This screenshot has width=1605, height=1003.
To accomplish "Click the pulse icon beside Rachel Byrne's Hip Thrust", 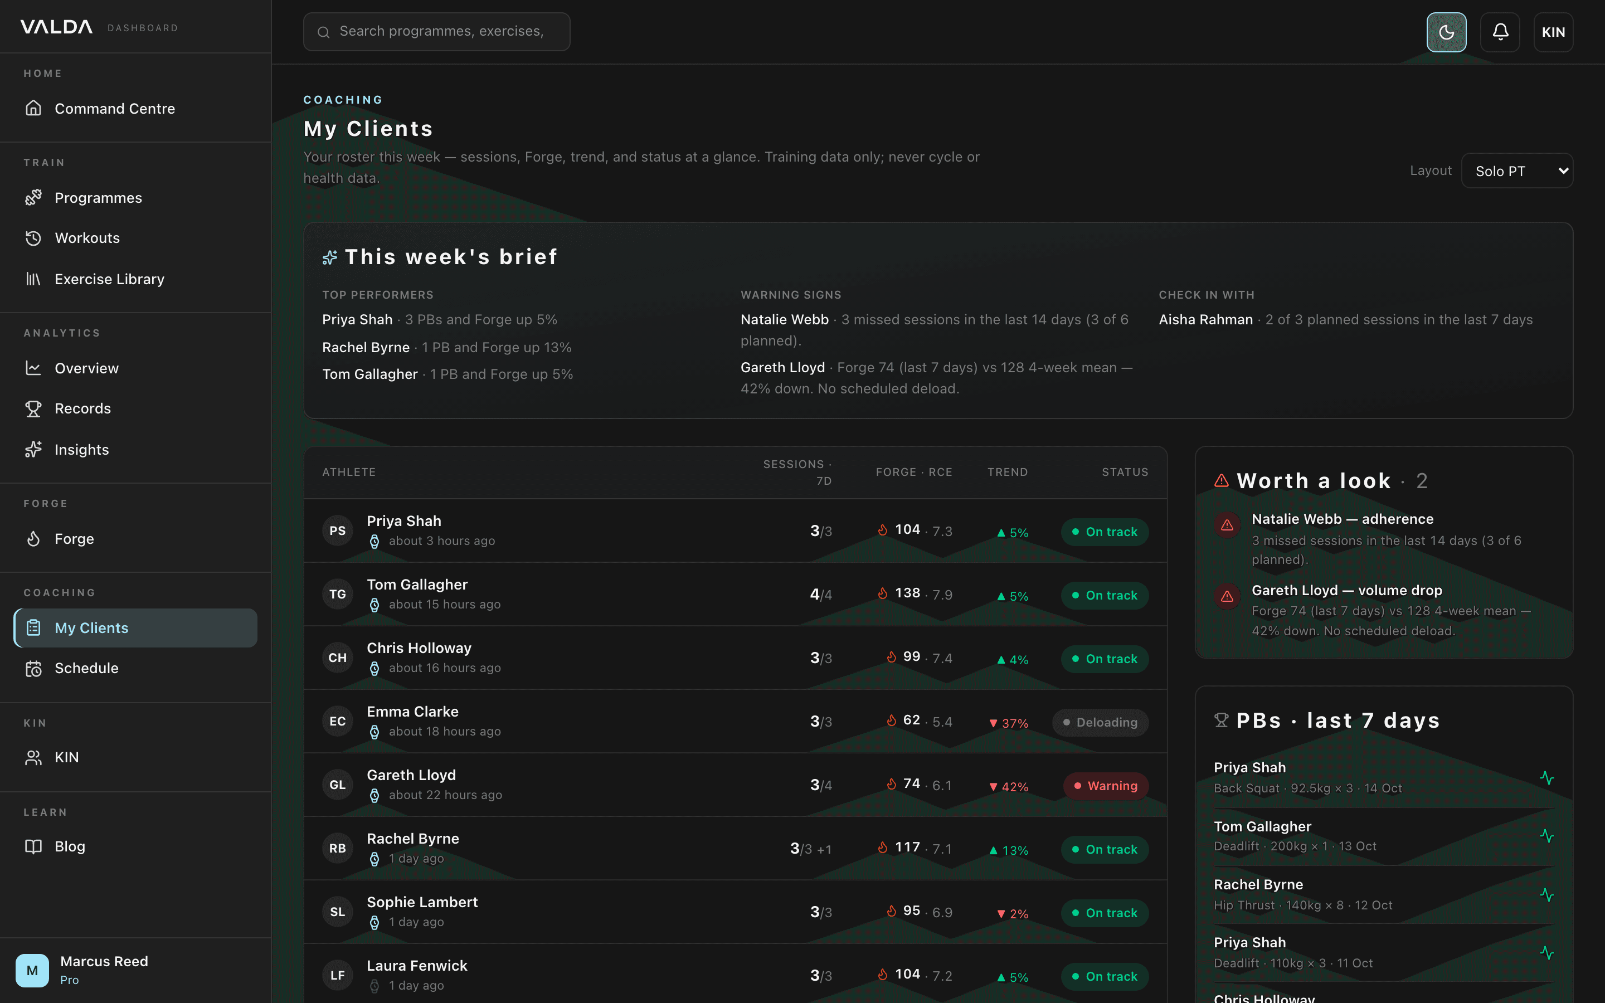I will (1546, 895).
